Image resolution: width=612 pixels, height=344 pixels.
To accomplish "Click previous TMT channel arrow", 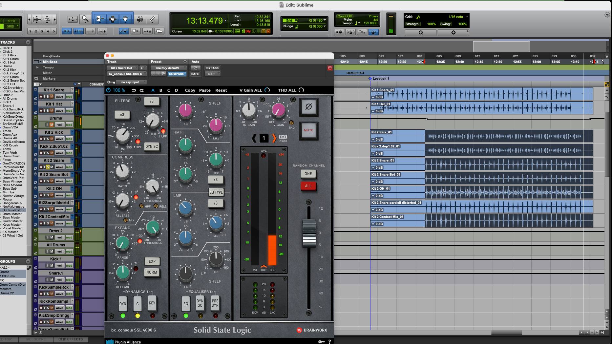I will pyautogui.click(x=254, y=138).
